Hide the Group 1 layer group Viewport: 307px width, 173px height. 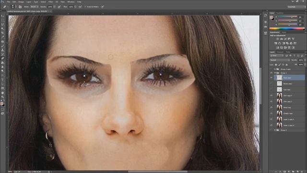[x=271, y=73]
